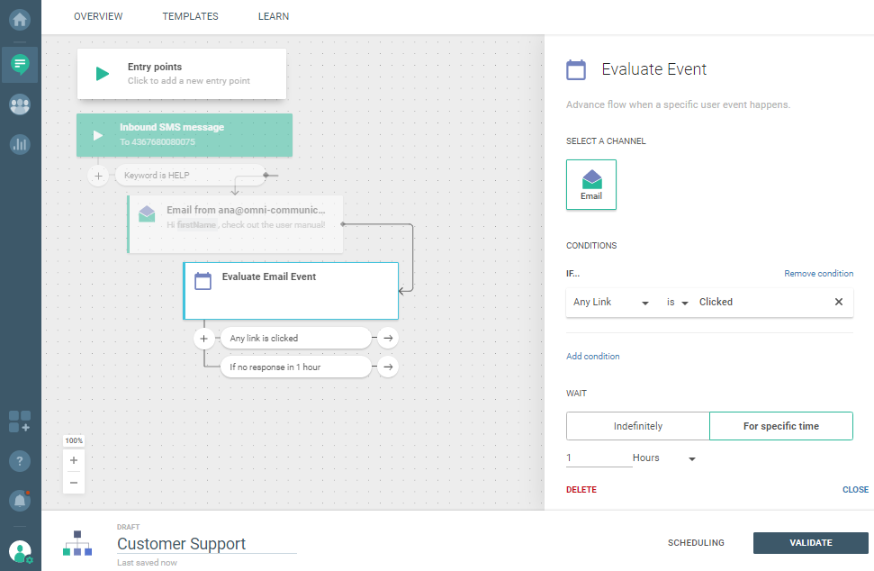Select the Email channel tile

pos(591,185)
